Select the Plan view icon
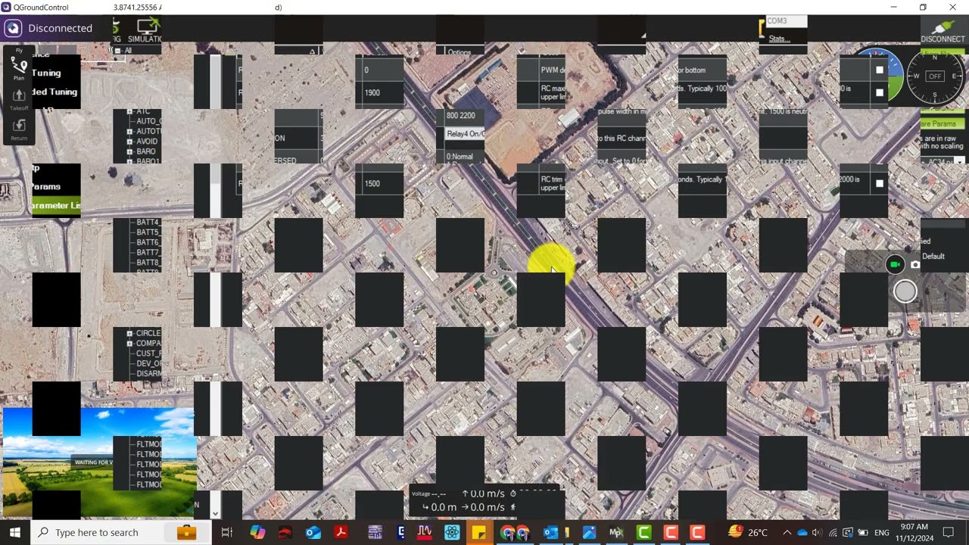 pyautogui.click(x=19, y=68)
